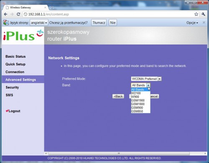Close the translation bar
The image size is (209, 163).
(x=204, y=22)
